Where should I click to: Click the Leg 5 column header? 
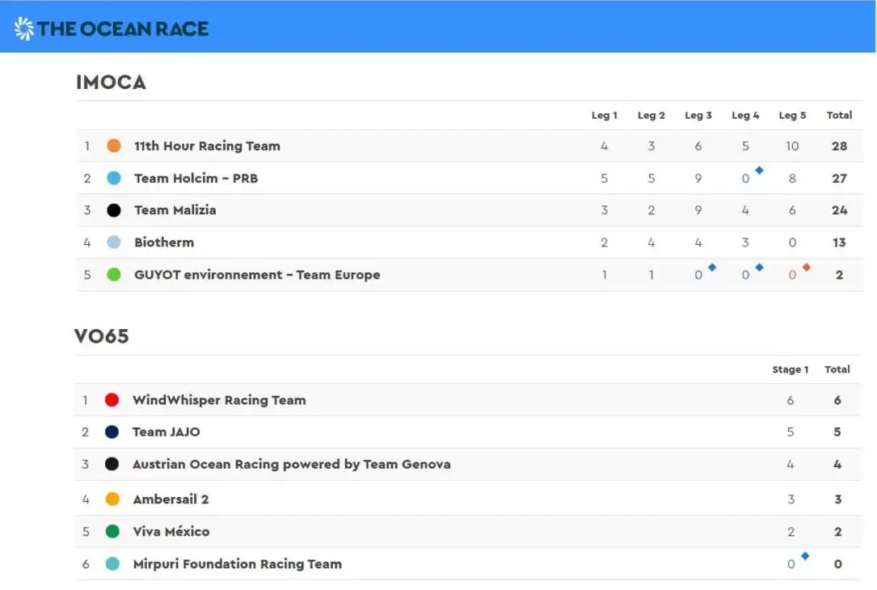[x=792, y=116]
